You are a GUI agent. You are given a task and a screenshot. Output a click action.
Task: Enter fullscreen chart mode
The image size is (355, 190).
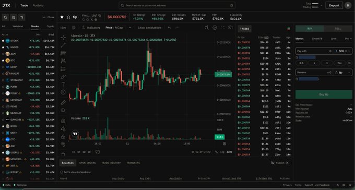coord(222,27)
